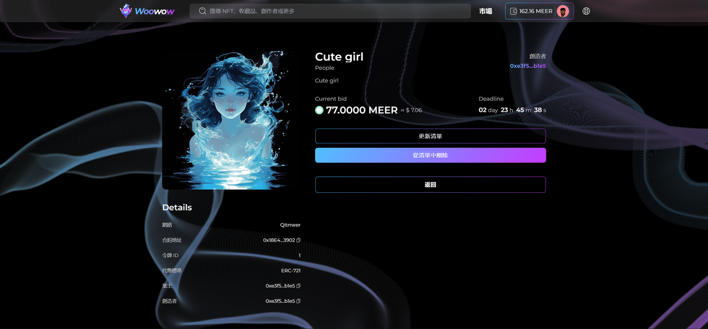
Task: Click the 令牌 ID value 1
Action: (299, 255)
